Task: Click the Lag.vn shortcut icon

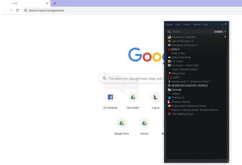Action: tap(156, 97)
